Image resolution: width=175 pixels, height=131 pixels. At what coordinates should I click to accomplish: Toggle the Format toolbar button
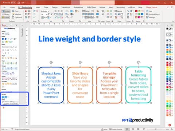(x=6, y=11)
